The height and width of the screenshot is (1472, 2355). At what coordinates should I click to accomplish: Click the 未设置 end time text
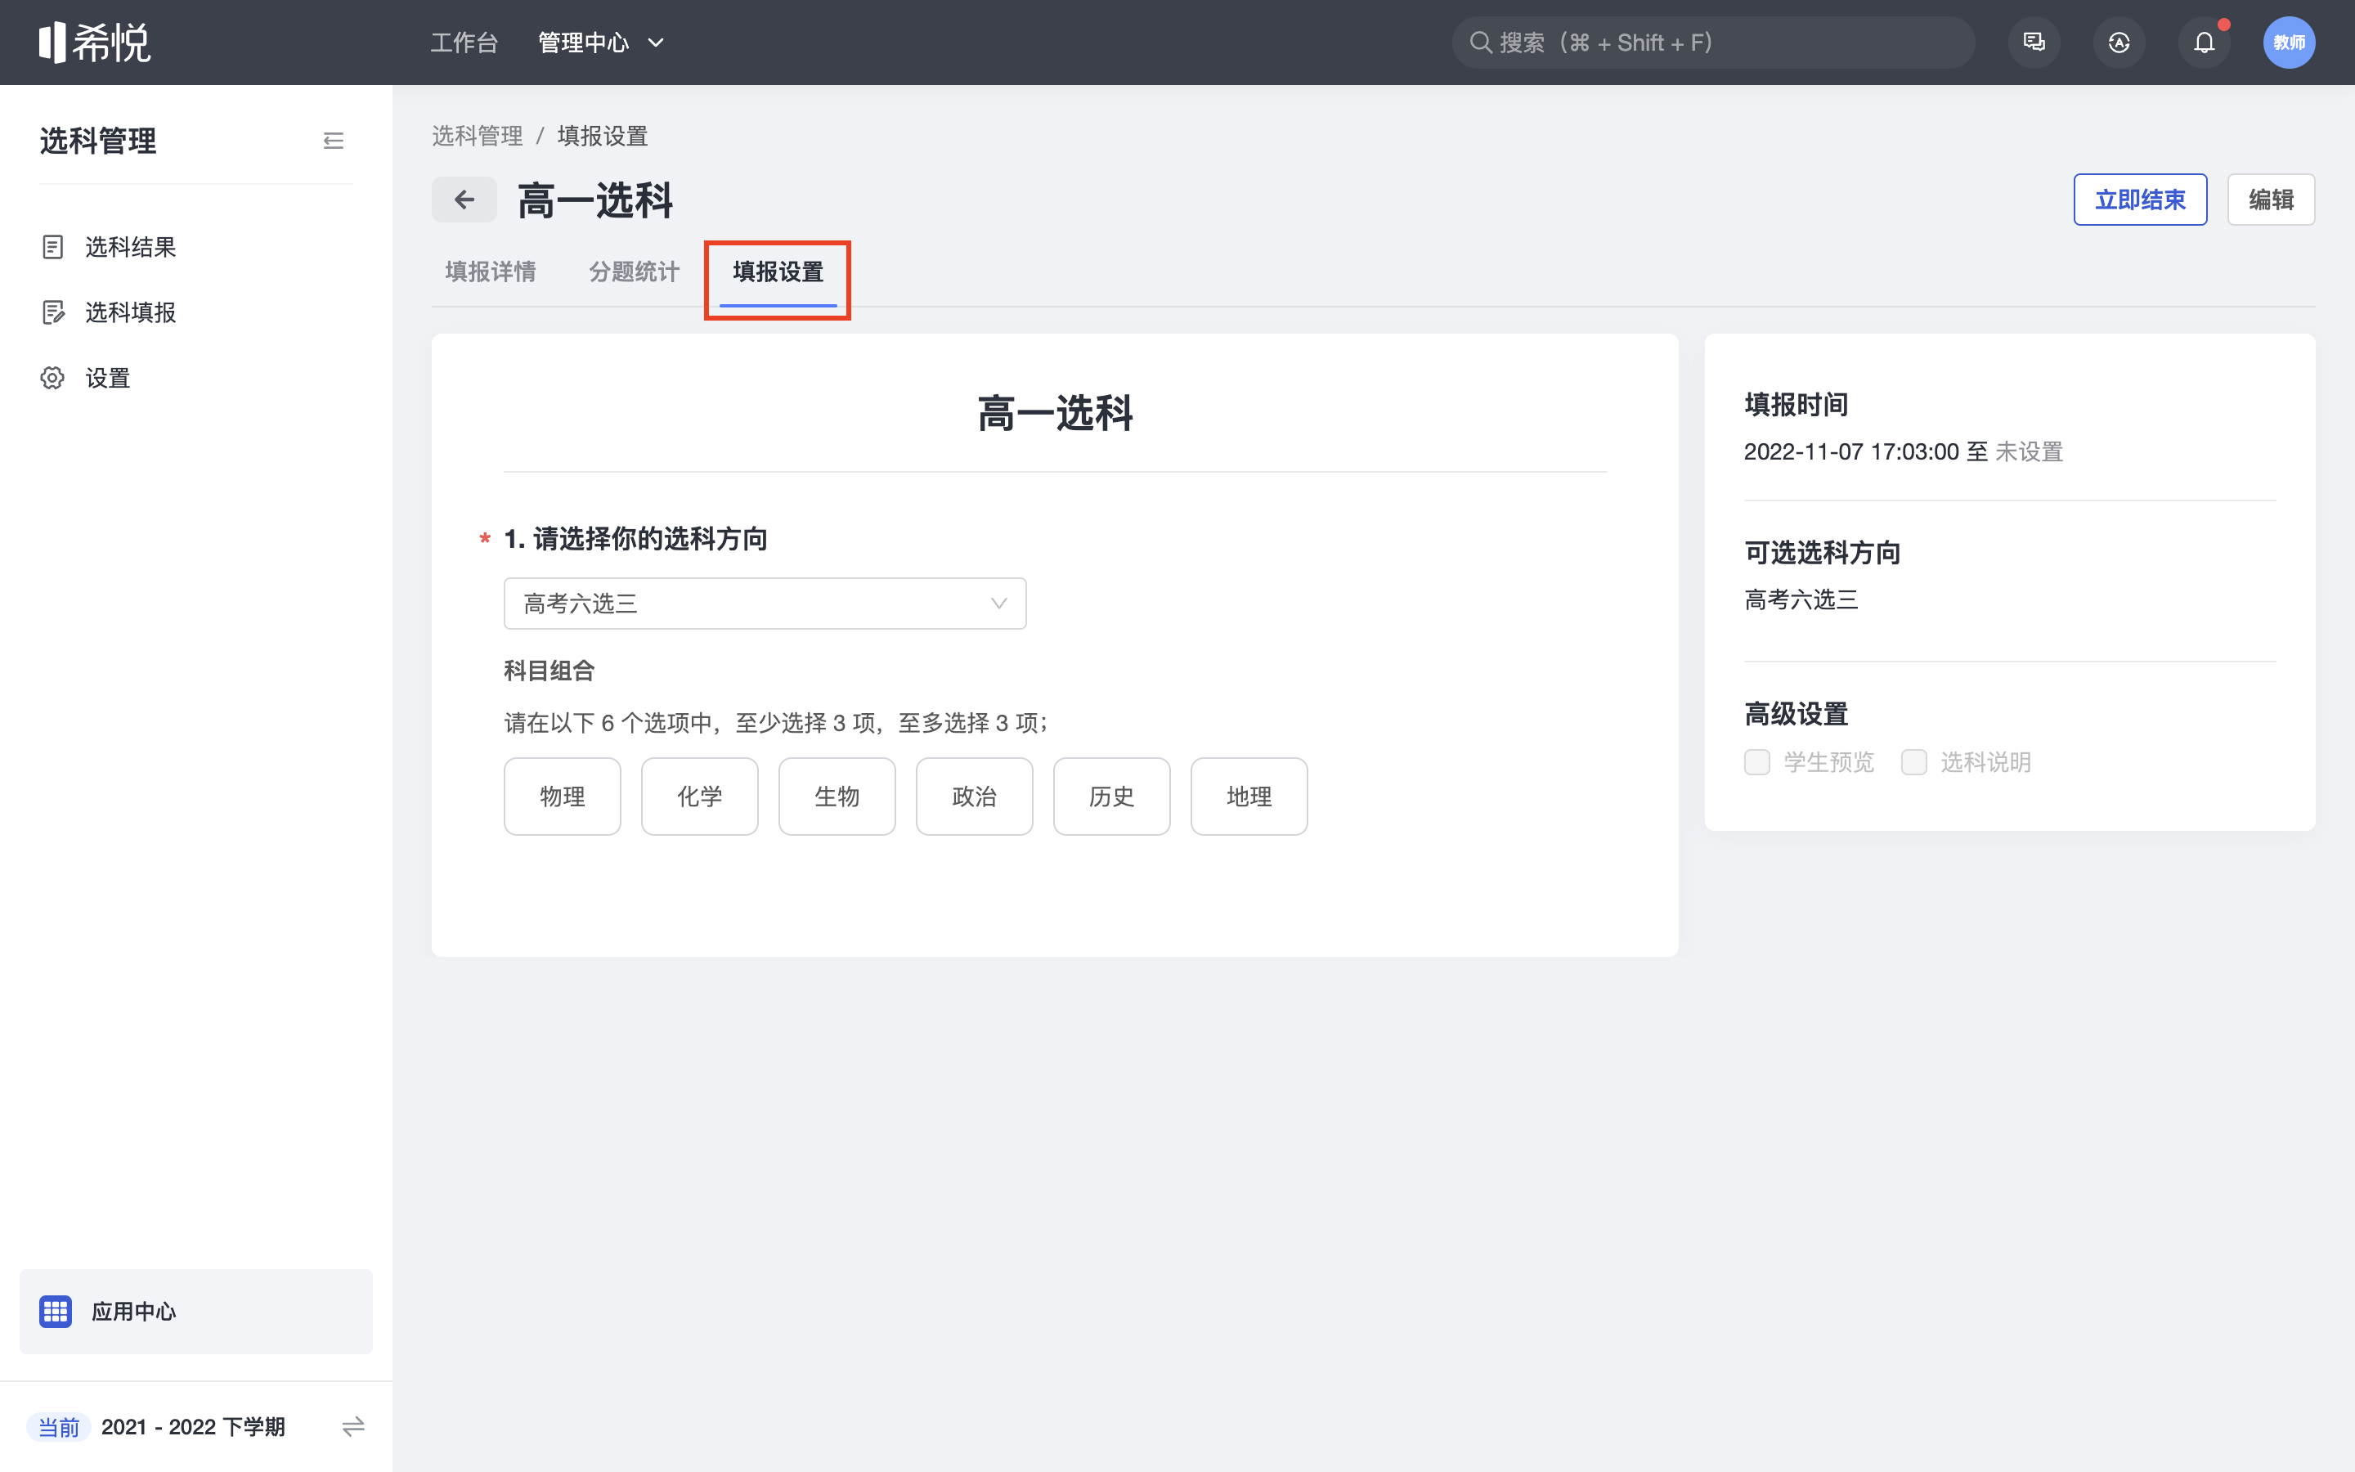(2029, 451)
